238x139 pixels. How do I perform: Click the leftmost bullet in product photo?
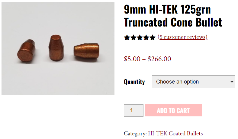(26, 52)
